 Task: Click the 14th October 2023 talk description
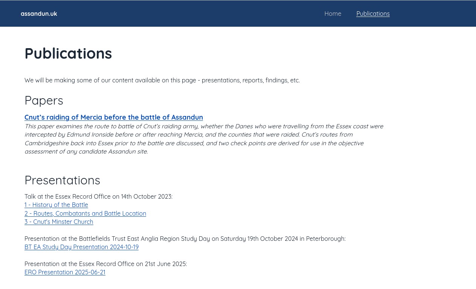click(x=98, y=196)
